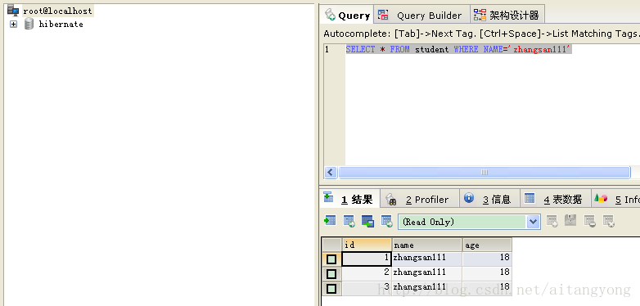
Task: Select the id cell with value 1
Action: pos(367,259)
